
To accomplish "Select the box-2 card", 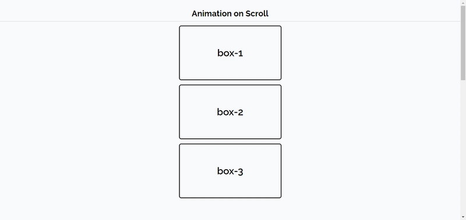I will 230,112.
